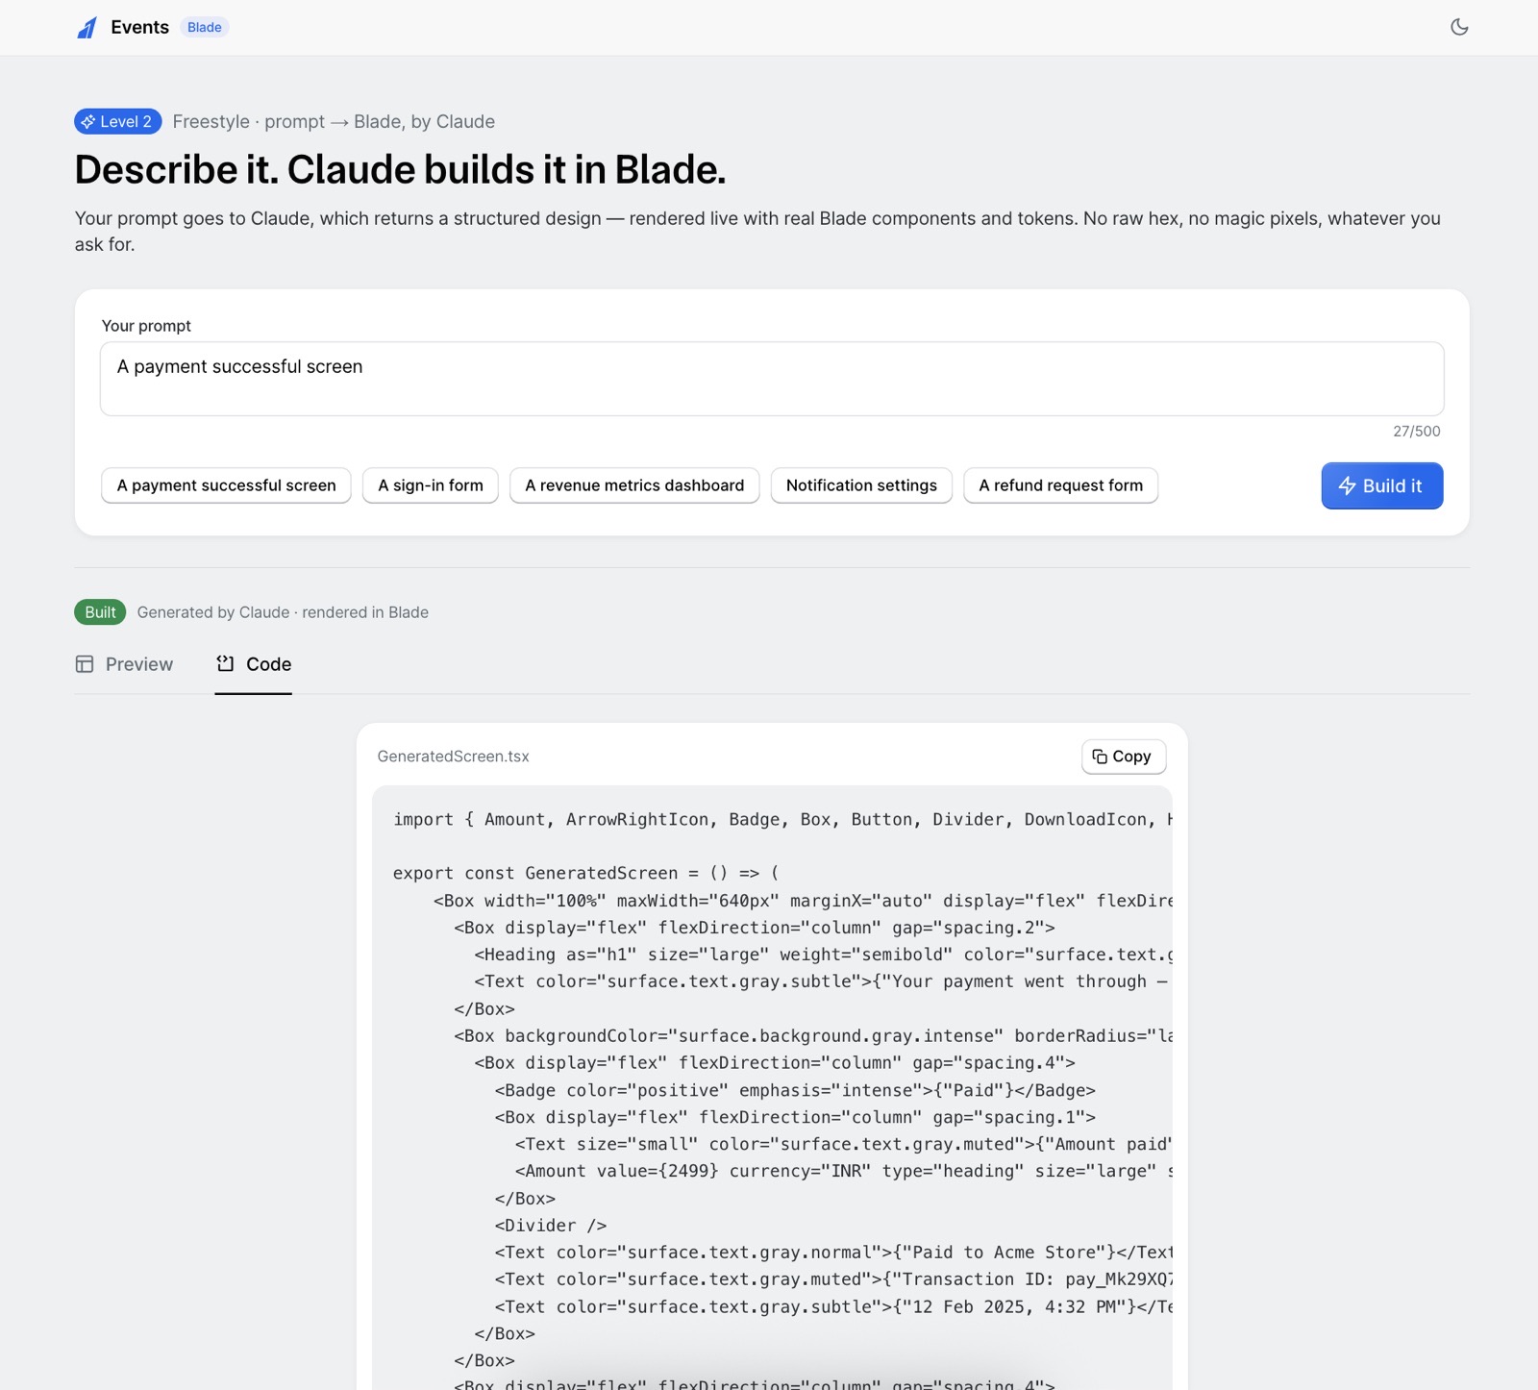Select the Code tab
The width and height of the screenshot is (1538, 1390).
(253, 664)
